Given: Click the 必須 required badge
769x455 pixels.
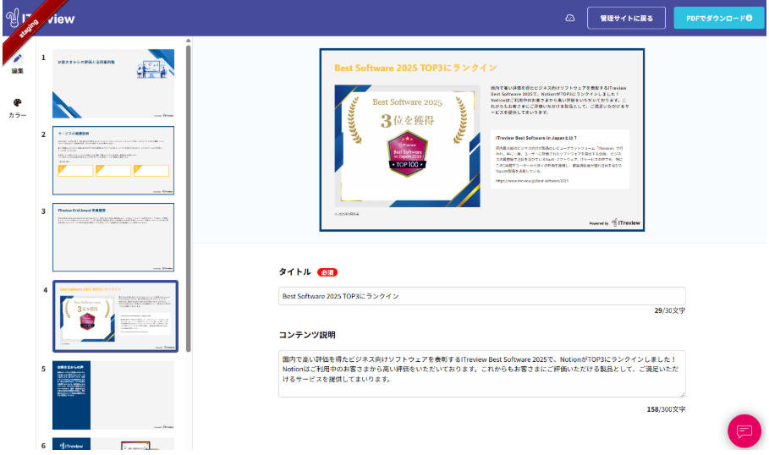Looking at the screenshot, I should (x=327, y=272).
